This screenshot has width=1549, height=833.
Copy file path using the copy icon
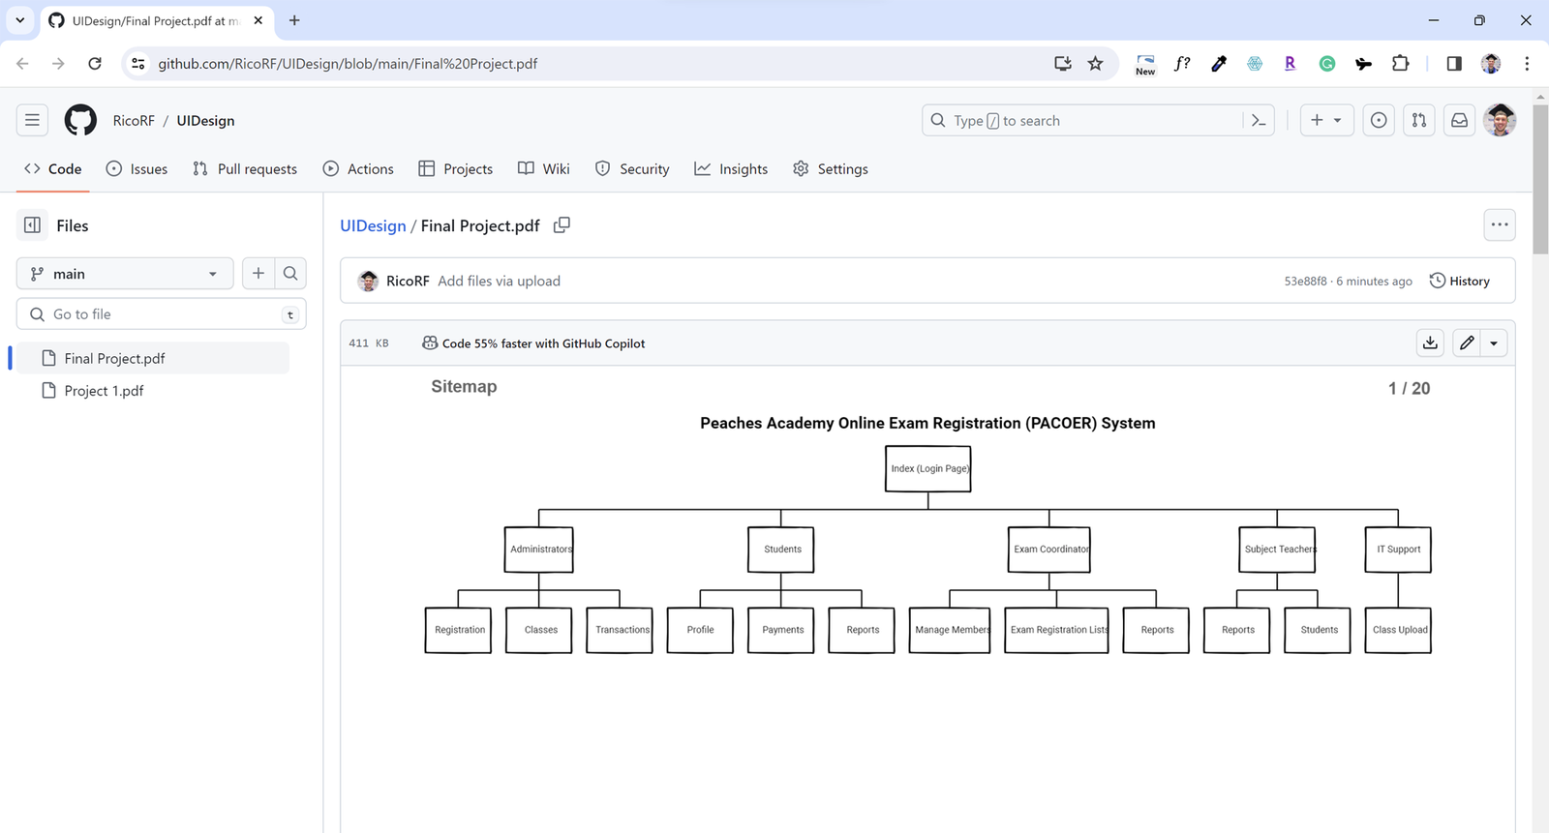coord(562,225)
